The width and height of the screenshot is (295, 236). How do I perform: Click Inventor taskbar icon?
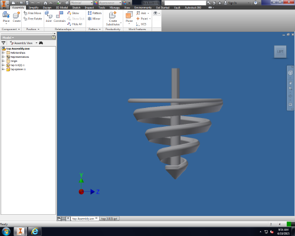tap(20, 231)
